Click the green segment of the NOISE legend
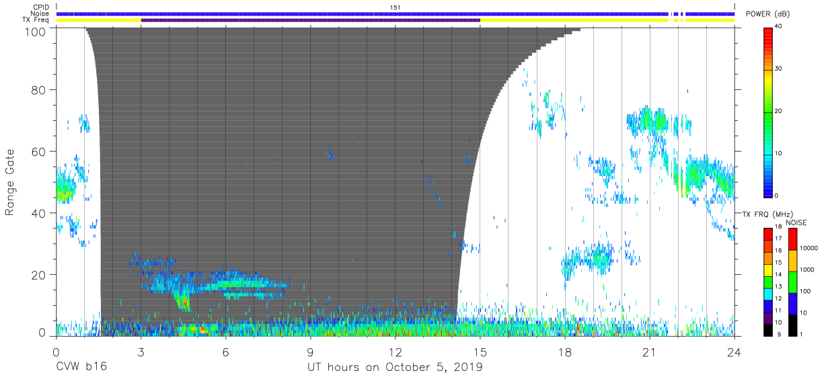Image resolution: width=826 pixels, height=381 pixels. click(x=793, y=281)
